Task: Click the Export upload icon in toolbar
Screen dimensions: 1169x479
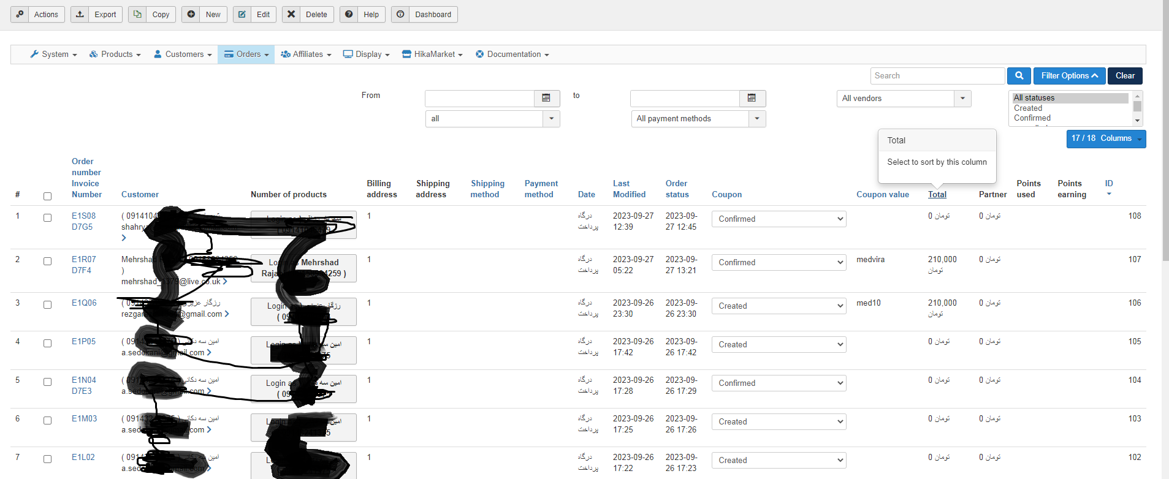Action: pos(80,15)
